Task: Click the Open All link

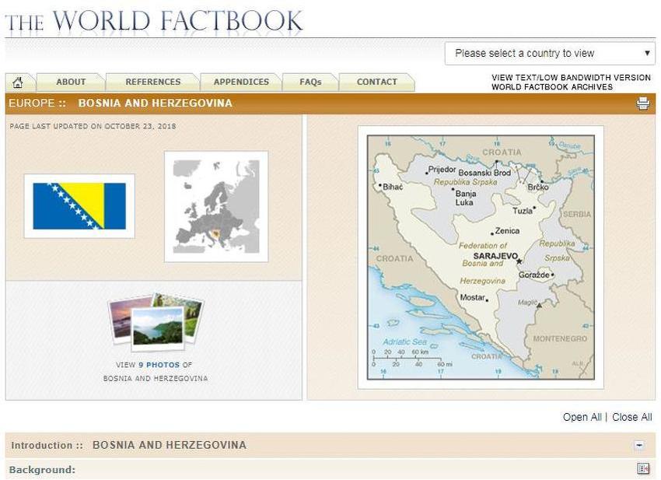Action: pos(582,417)
